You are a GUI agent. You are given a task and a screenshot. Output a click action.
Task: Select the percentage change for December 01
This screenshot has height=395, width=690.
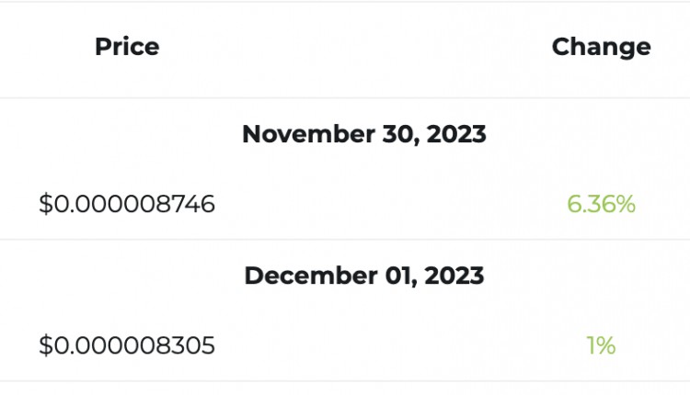(x=601, y=345)
